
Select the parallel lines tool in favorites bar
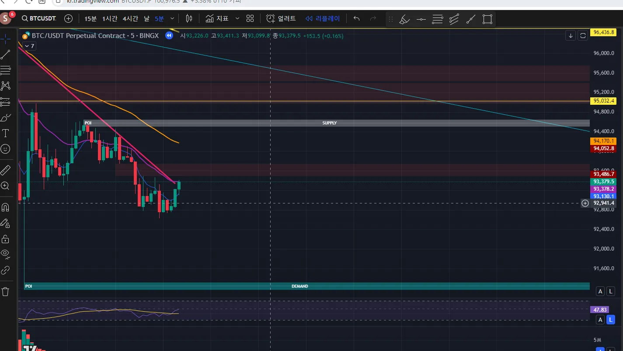point(438,19)
